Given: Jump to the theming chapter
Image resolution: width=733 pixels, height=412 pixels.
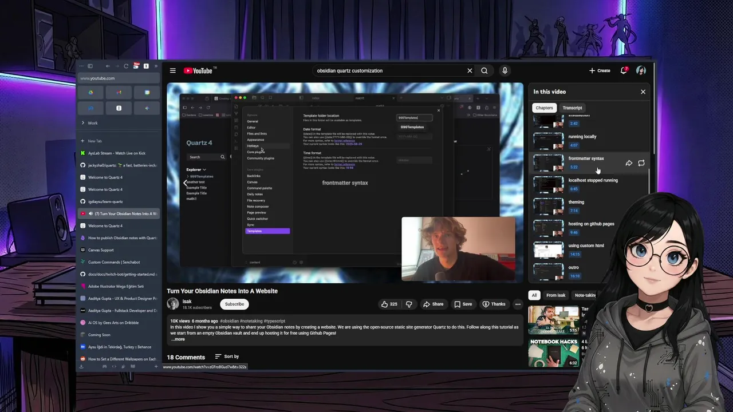Looking at the screenshot, I should point(589,206).
